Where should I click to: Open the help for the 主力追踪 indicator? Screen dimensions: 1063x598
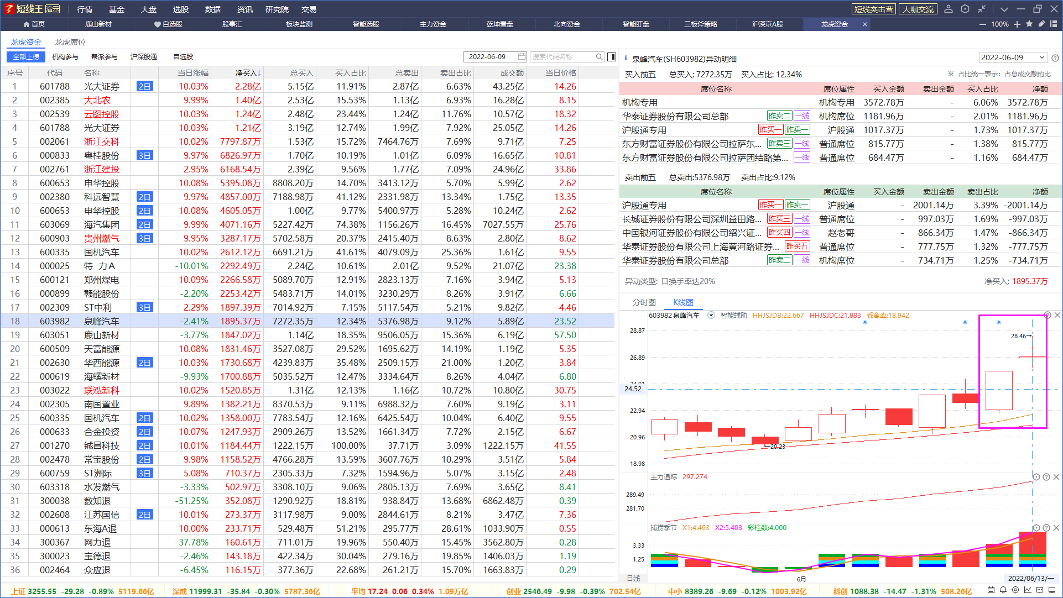click(x=1046, y=476)
